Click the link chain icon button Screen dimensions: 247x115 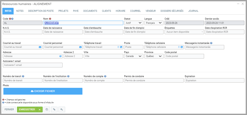(54, 110)
